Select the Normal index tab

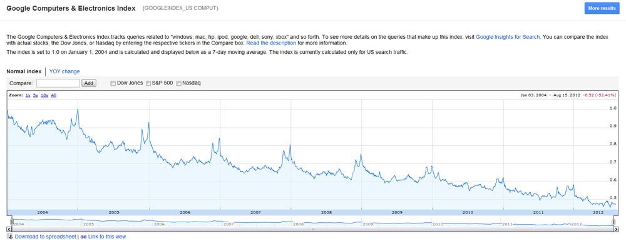24,71
